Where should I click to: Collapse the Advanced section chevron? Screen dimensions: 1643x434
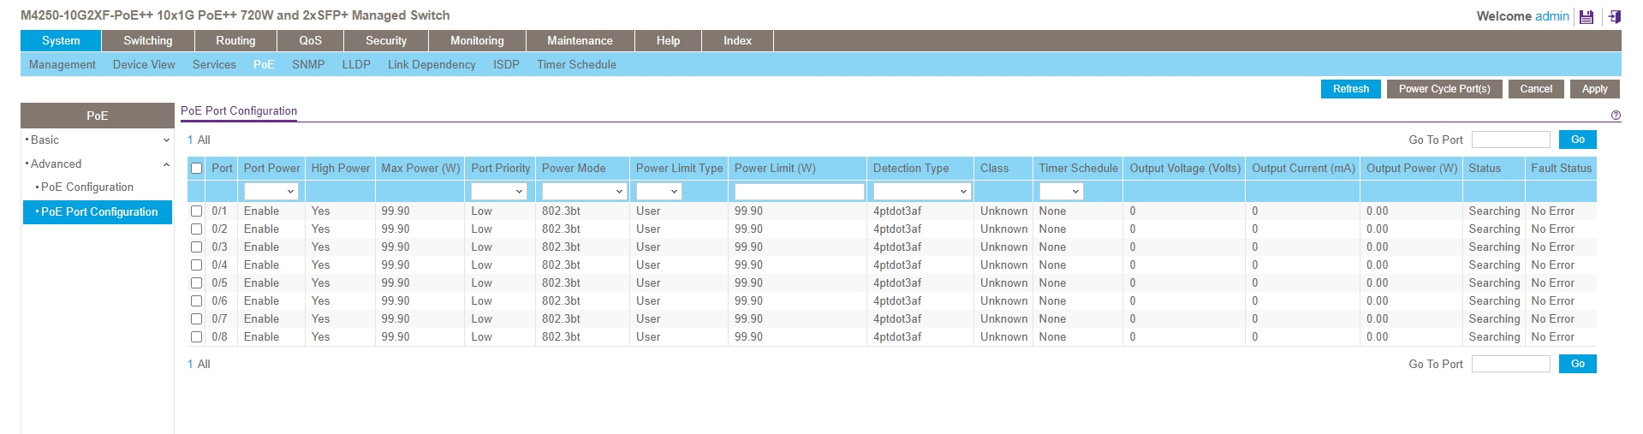click(x=166, y=164)
